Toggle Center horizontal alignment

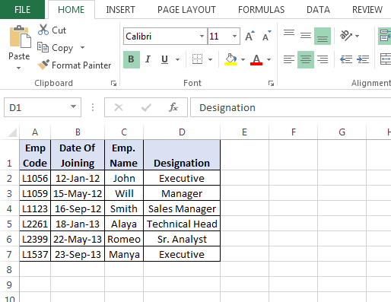point(306,59)
